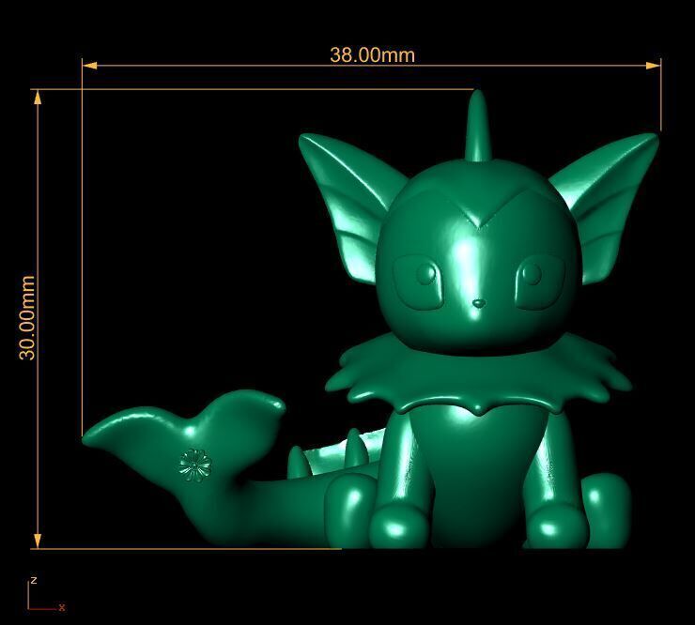The width and height of the screenshot is (695, 625).
Task: Click the flower emblem on the tail
Action: tap(195, 465)
